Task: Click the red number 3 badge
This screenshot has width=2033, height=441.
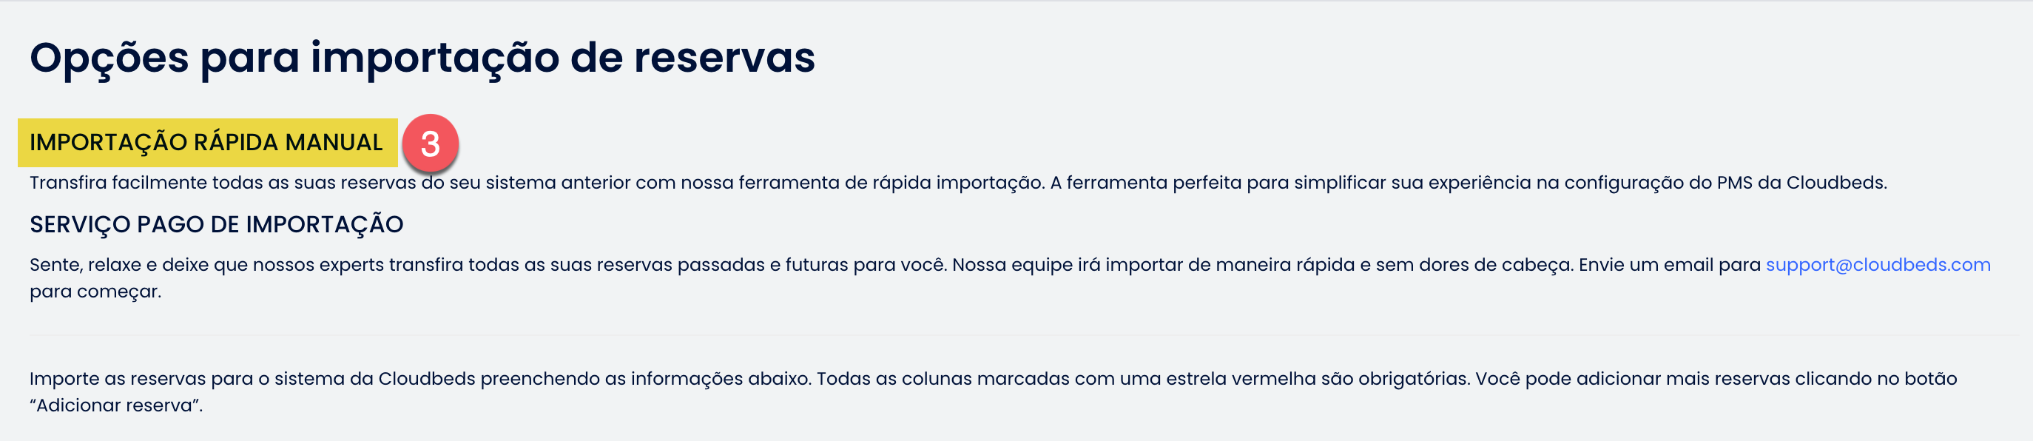Action: tap(430, 144)
